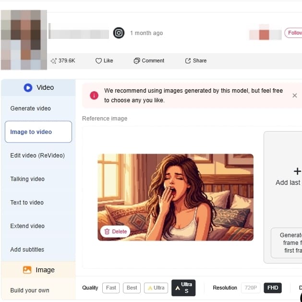Choose 720P resolution
Screen dimensions: 302x302
251,288
